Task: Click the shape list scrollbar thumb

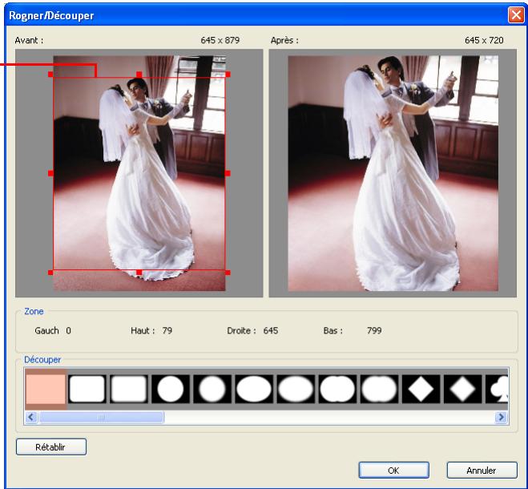Action: (102, 417)
